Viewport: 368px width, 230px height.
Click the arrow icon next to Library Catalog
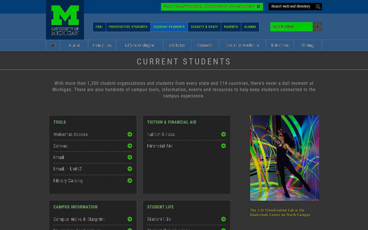point(130,181)
